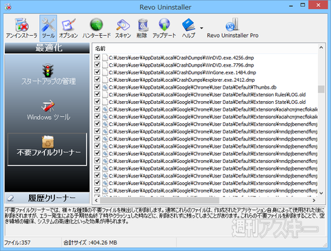Expand the 最適化 panel header
Viewport: 331px width, 251px height.
click(47, 48)
